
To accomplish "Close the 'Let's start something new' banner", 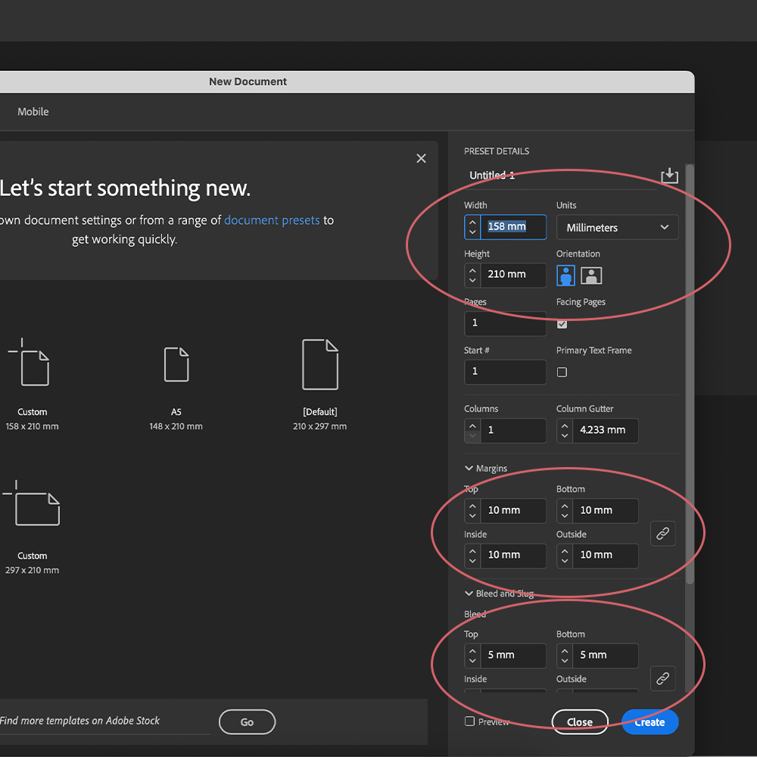I will point(421,158).
